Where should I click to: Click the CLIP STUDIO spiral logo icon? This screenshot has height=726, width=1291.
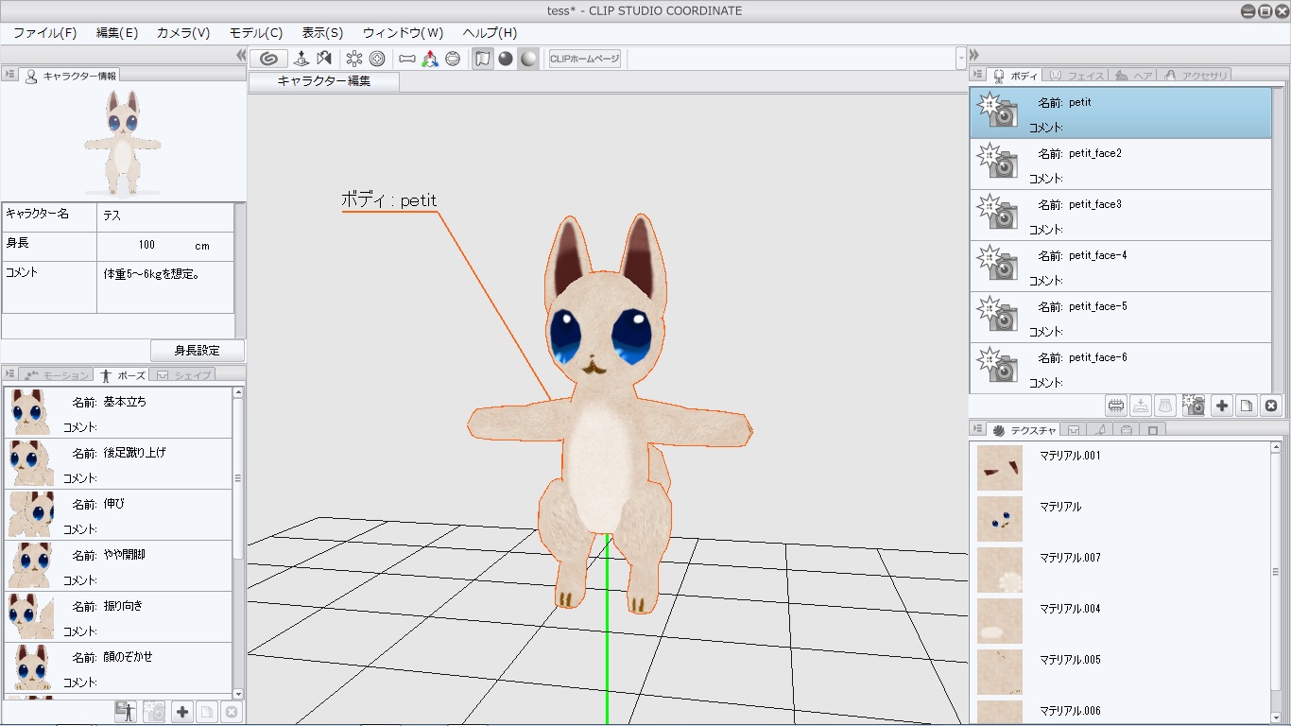(268, 59)
